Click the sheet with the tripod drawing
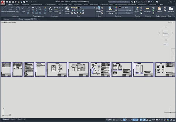Viewport: 176px width, 122px height. coord(100,70)
